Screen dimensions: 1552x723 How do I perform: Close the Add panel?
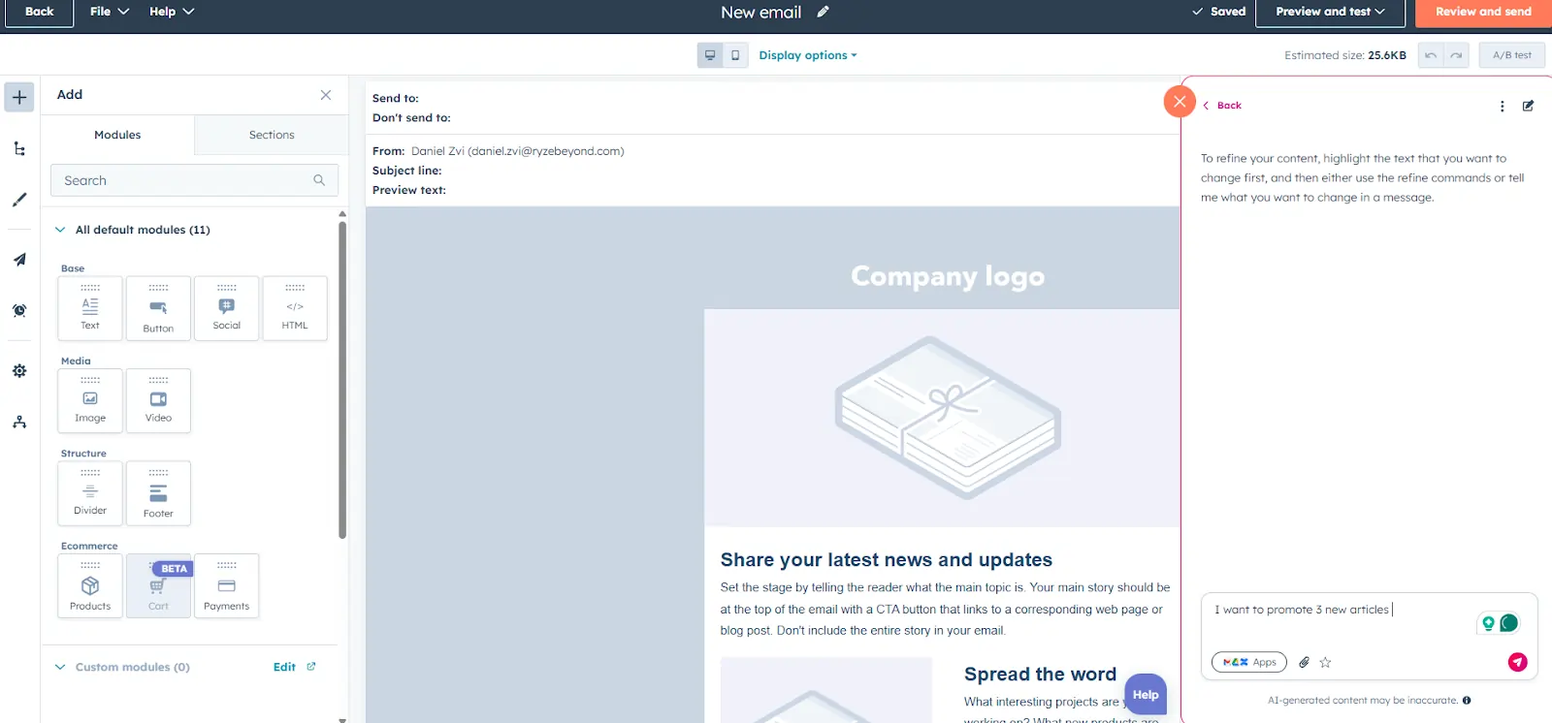[326, 95]
